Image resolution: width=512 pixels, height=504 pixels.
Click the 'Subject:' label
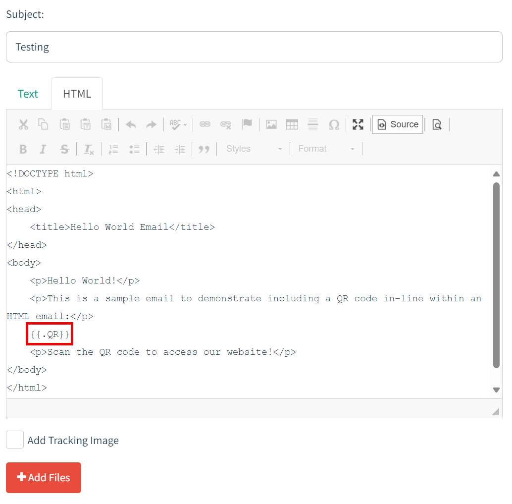25,14
